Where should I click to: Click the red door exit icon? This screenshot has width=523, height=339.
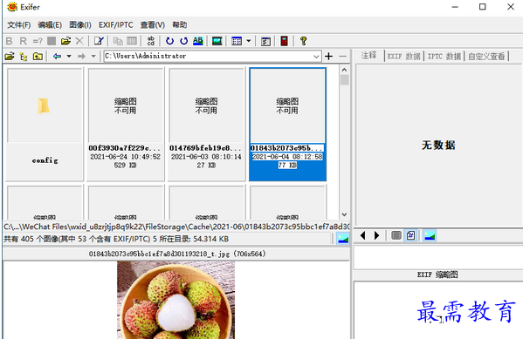284,41
